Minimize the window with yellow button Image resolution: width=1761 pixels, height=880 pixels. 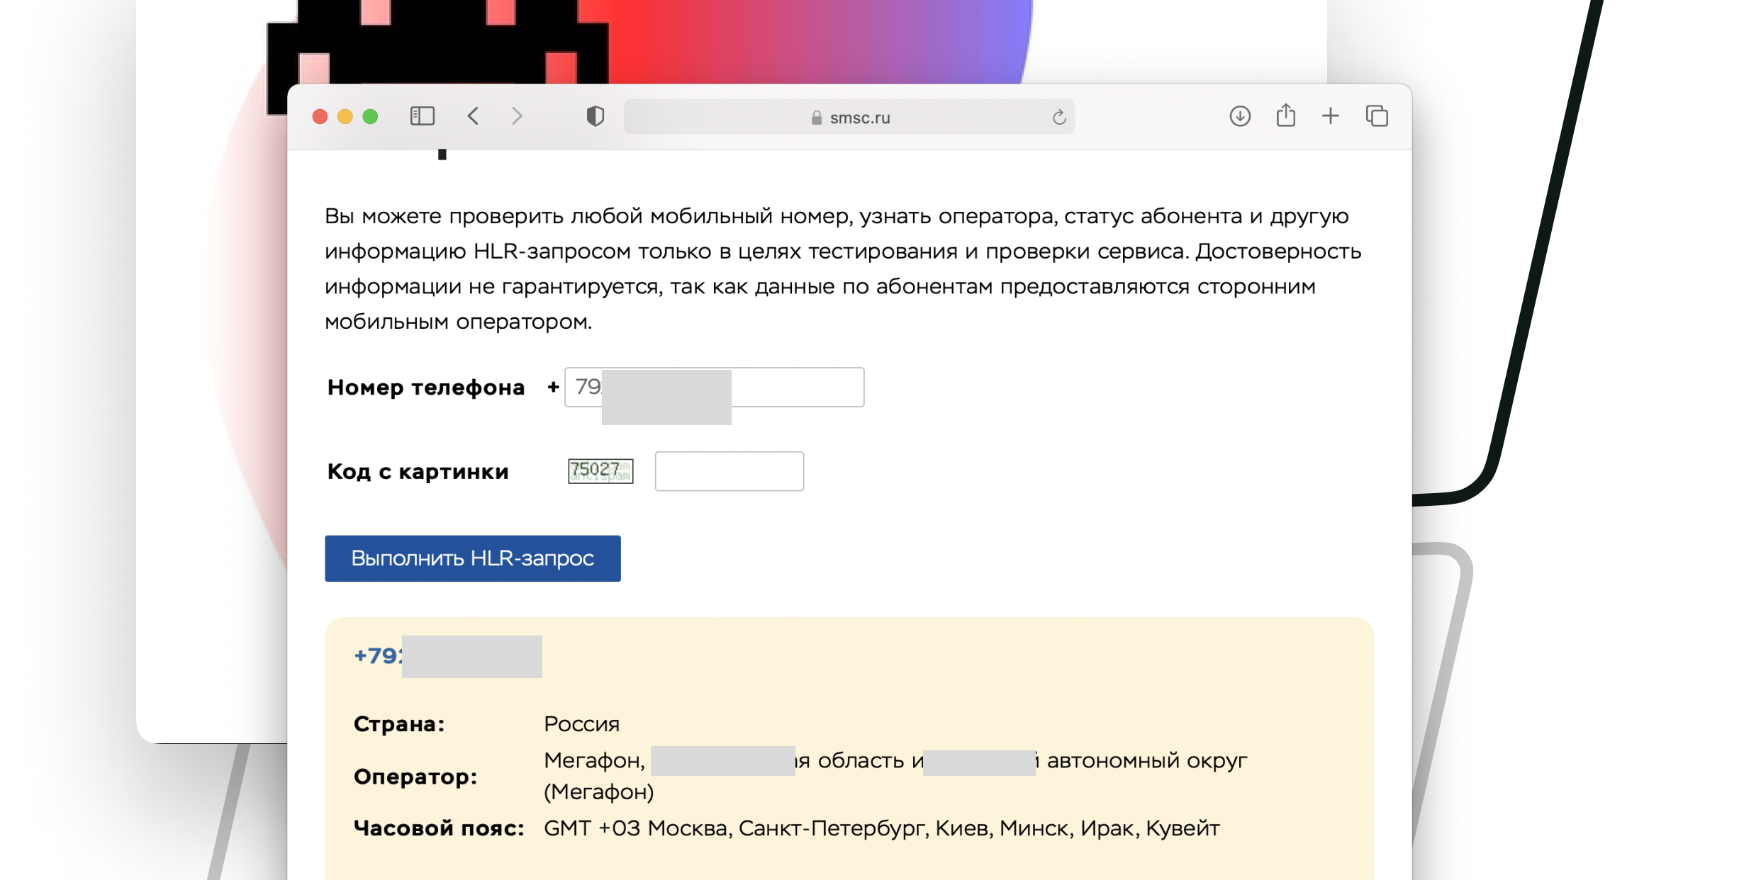pos(345,117)
